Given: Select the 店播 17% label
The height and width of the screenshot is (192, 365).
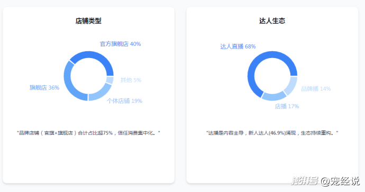Looking at the screenshot, I should click(x=287, y=107).
